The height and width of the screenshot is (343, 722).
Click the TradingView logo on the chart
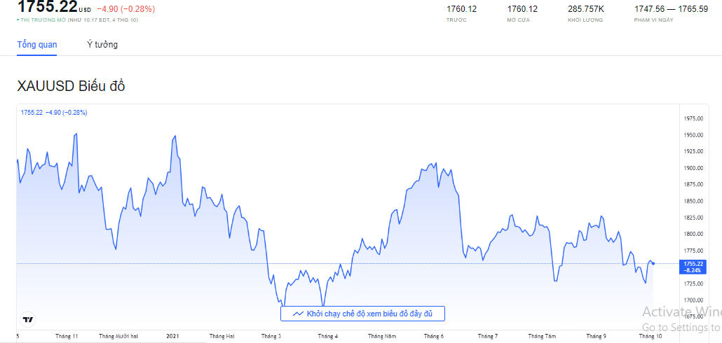point(28,319)
